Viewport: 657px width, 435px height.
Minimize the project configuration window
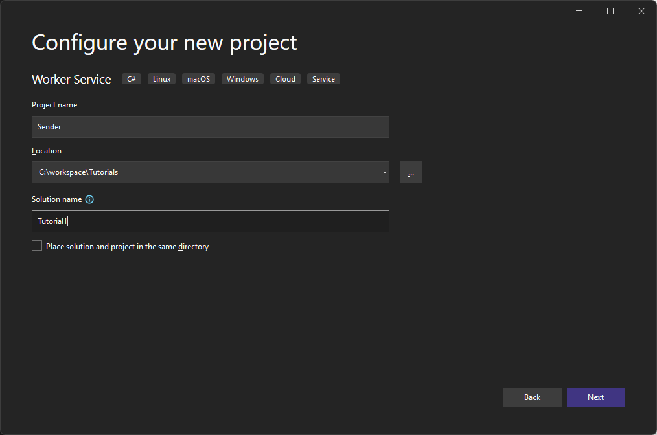point(579,10)
